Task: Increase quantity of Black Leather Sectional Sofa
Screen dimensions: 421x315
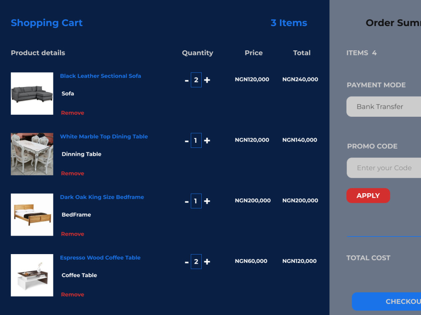Action: click(x=207, y=80)
